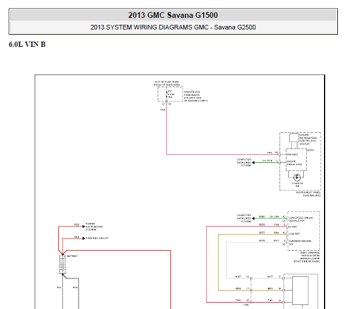Click the "POWER DISTRIBUTION SYSTEM" label
The image size is (350, 309).
pyautogui.click(x=94, y=226)
